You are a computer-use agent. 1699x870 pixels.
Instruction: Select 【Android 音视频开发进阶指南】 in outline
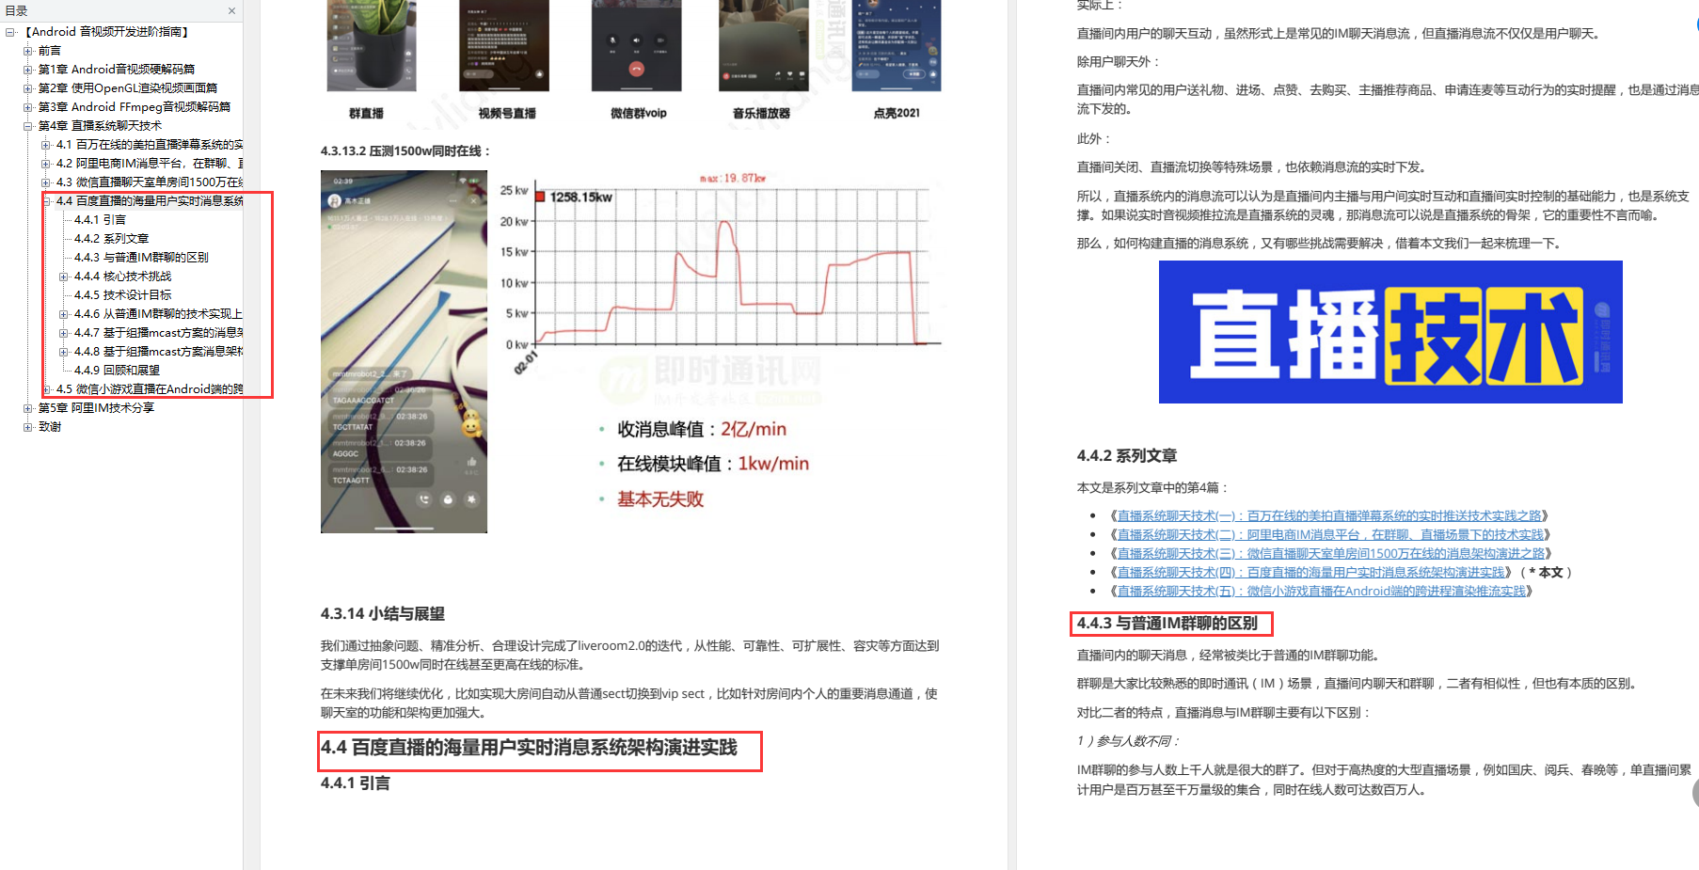[105, 32]
